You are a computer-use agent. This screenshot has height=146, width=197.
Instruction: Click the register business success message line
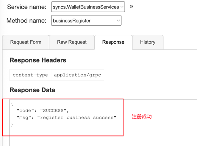[67, 118]
